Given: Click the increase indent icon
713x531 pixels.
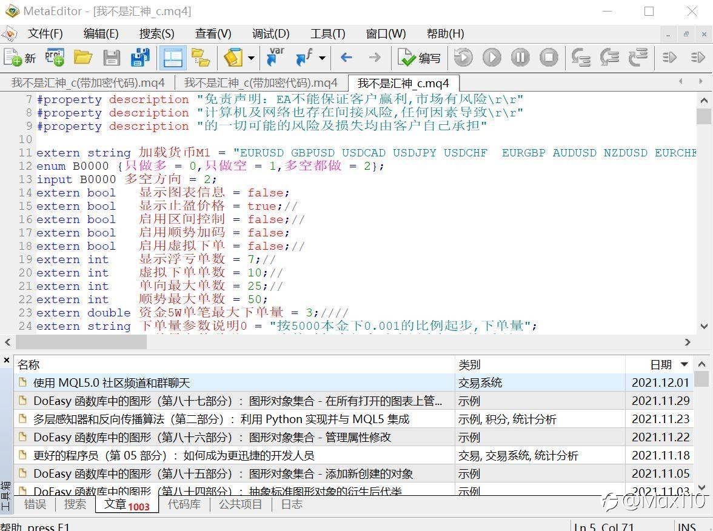Looking at the screenshot, I should tap(669, 57).
